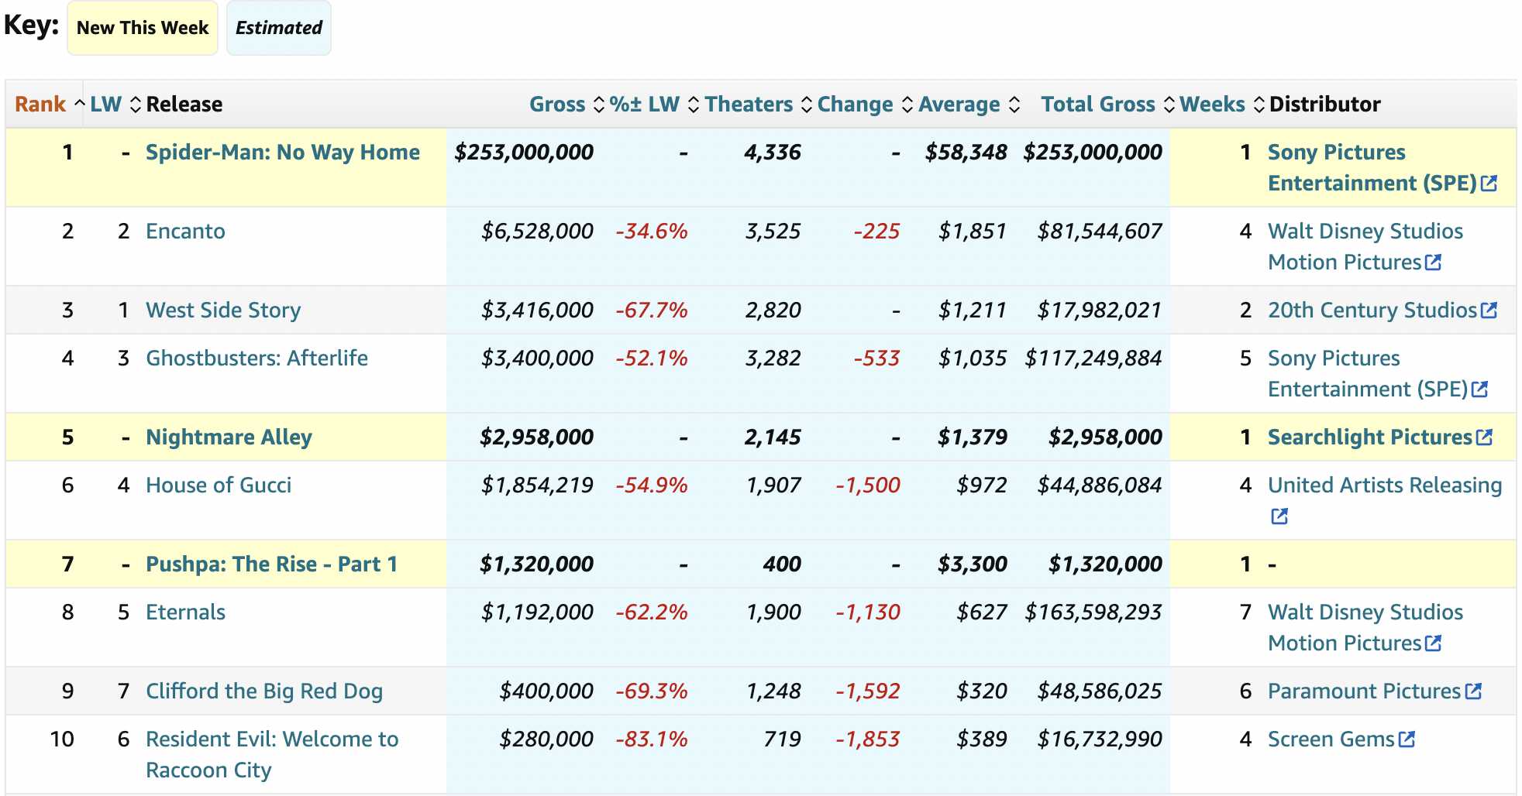This screenshot has width=1522, height=796.
Task: Select the -67.7% change for West Side Story
Action: pyautogui.click(x=652, y=311)
